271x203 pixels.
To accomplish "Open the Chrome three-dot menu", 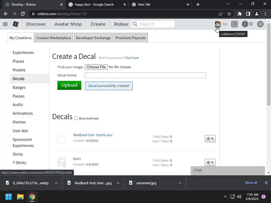I will coord(265,14).
